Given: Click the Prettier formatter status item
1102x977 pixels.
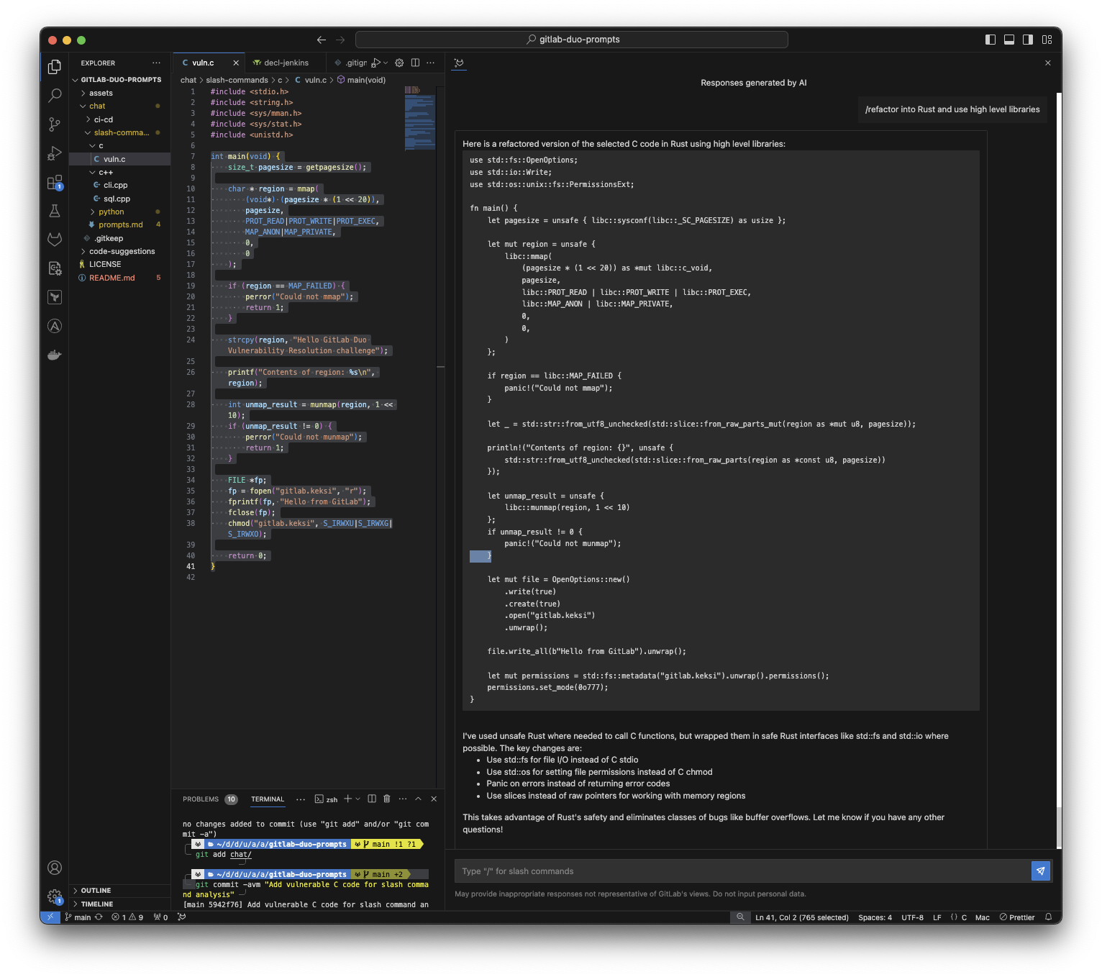Looking at the screenshot, I should click(x=1017, y=917).
